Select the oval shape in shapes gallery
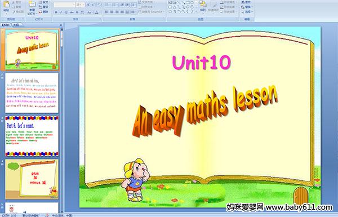Viewport: 338px width, 217px height. 192,3
